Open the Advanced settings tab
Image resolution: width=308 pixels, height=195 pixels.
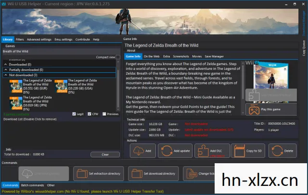(39, 39)
